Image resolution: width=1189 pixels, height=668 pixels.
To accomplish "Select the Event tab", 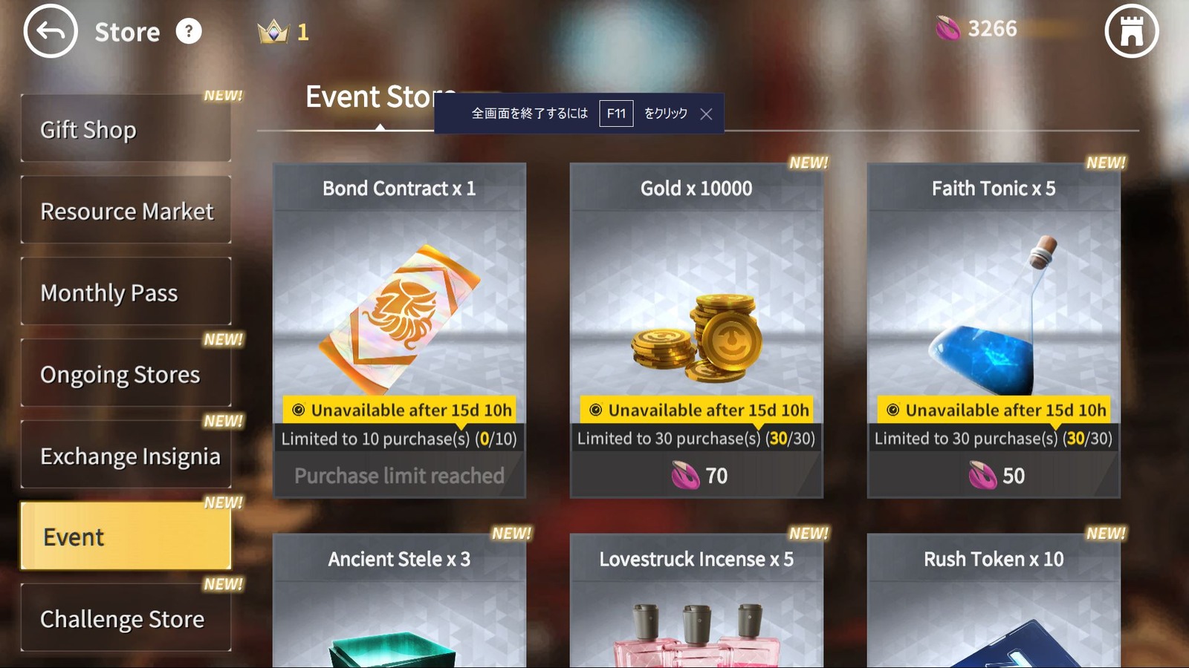I will [x=126, y=536].
